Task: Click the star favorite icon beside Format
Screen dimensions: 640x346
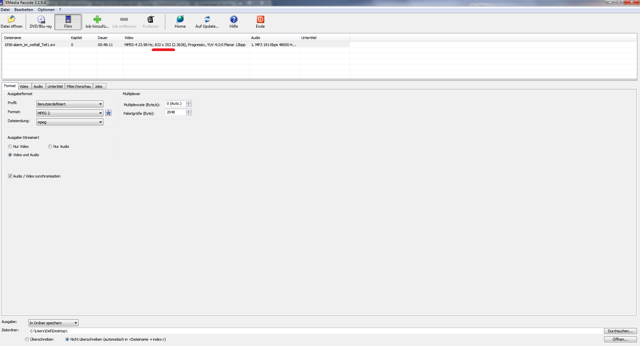Action: click(108, 113)
